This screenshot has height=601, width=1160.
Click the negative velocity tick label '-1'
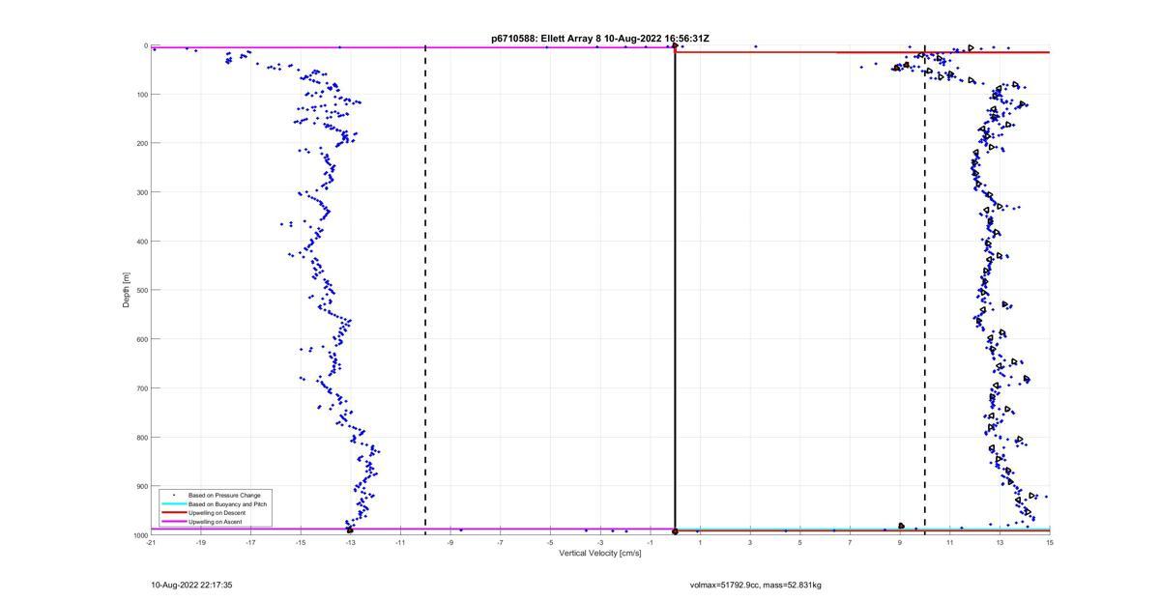(651, 543)
